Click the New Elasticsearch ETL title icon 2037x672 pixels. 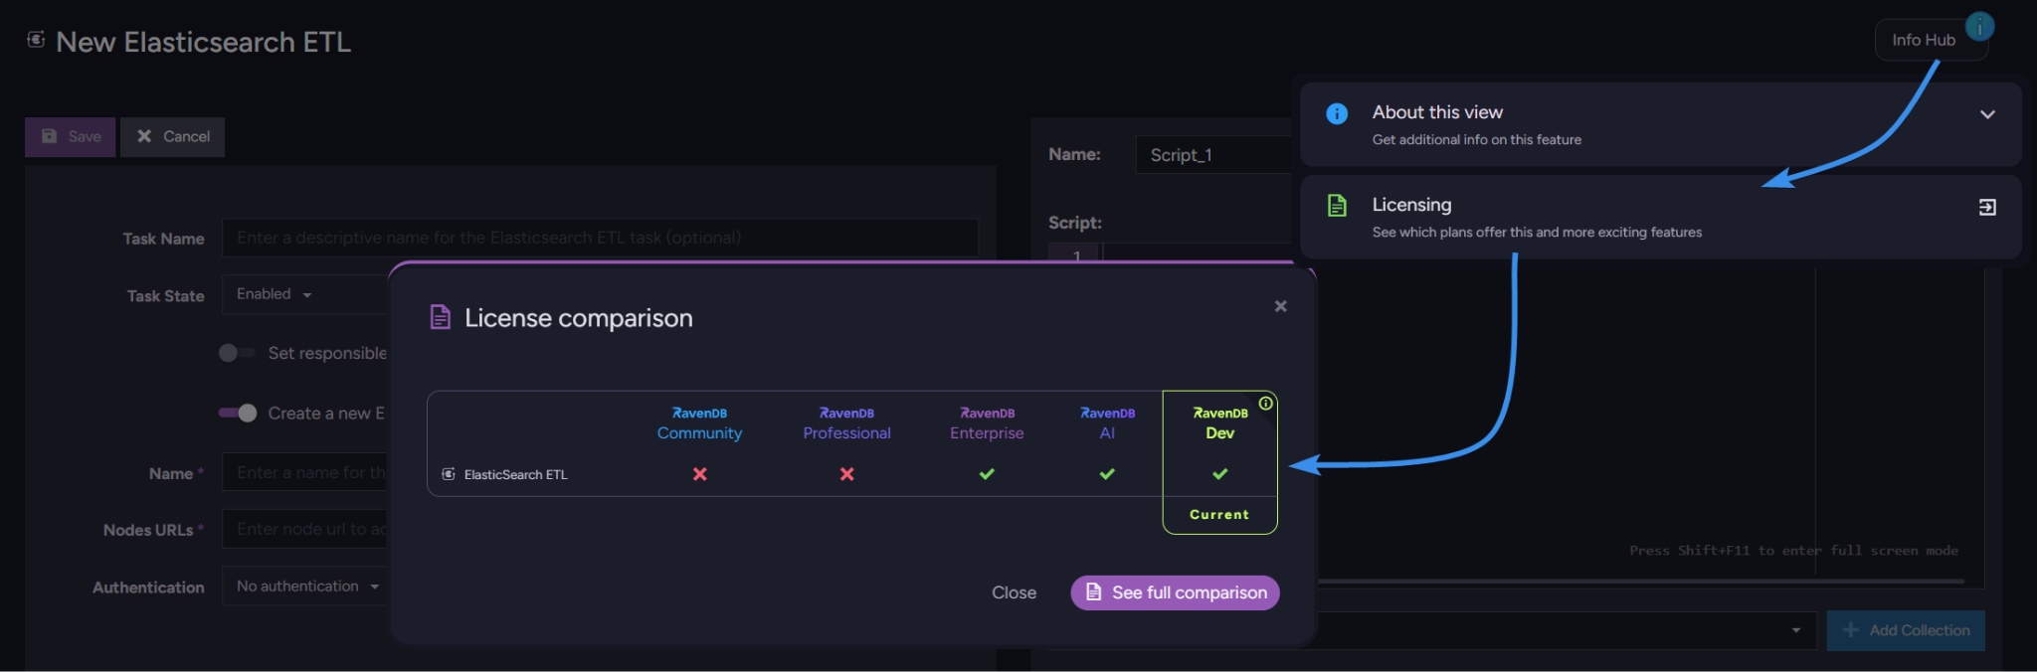(x=36, y=40)
